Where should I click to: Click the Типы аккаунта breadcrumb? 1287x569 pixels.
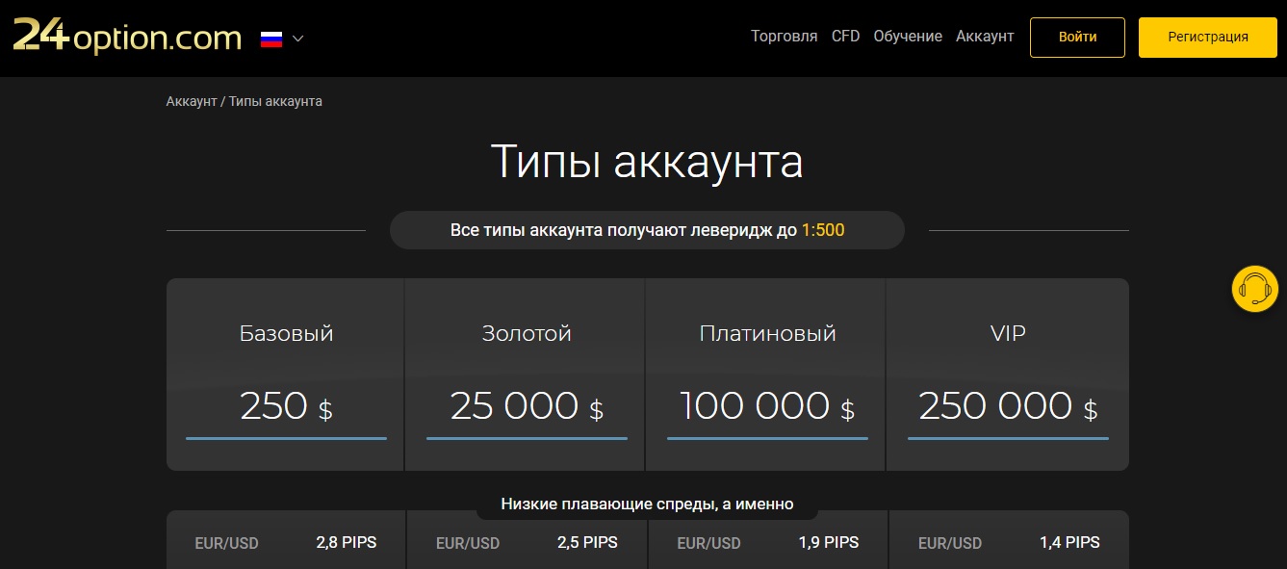pos(275,101)
